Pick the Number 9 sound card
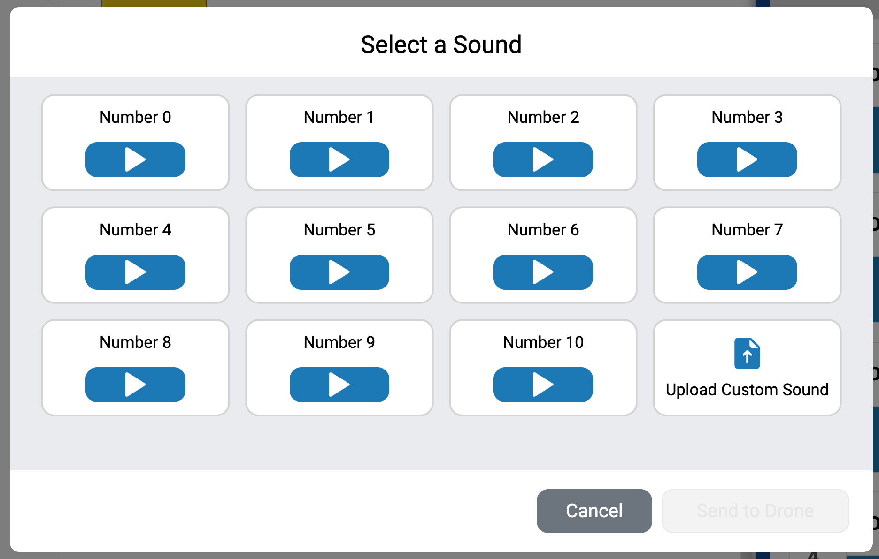Image resolution: width=879 pixels, height=559 pixels. (339, 342)
